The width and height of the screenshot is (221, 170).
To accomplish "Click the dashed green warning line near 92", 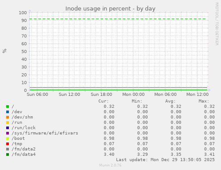I will point(118,19).
